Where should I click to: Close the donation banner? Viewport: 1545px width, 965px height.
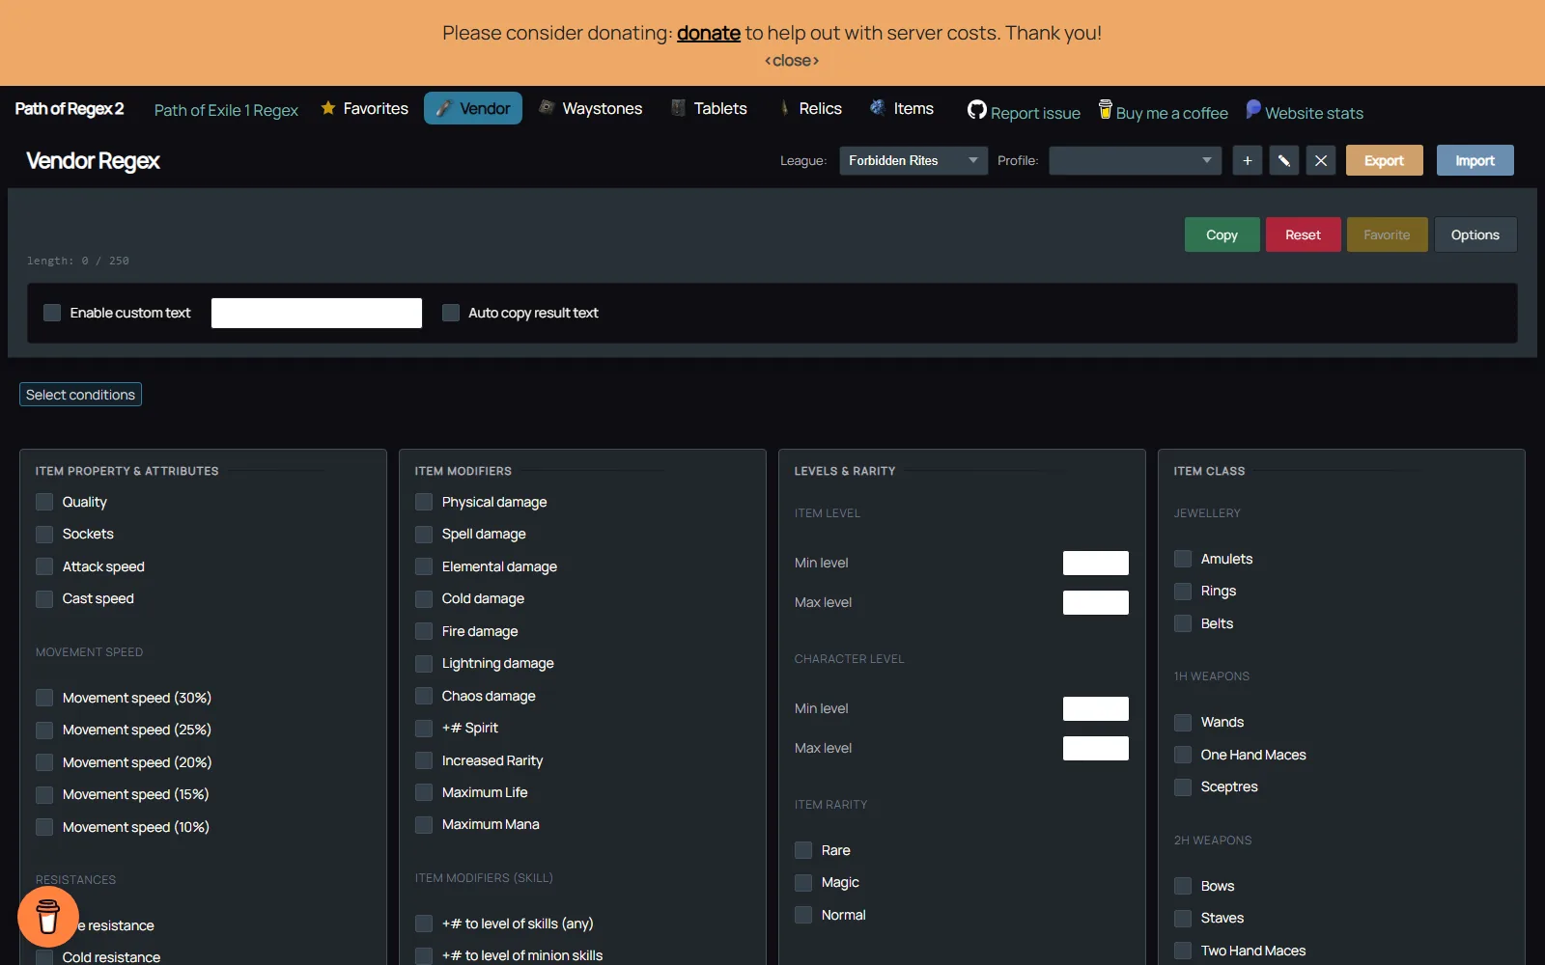(792, 61)
